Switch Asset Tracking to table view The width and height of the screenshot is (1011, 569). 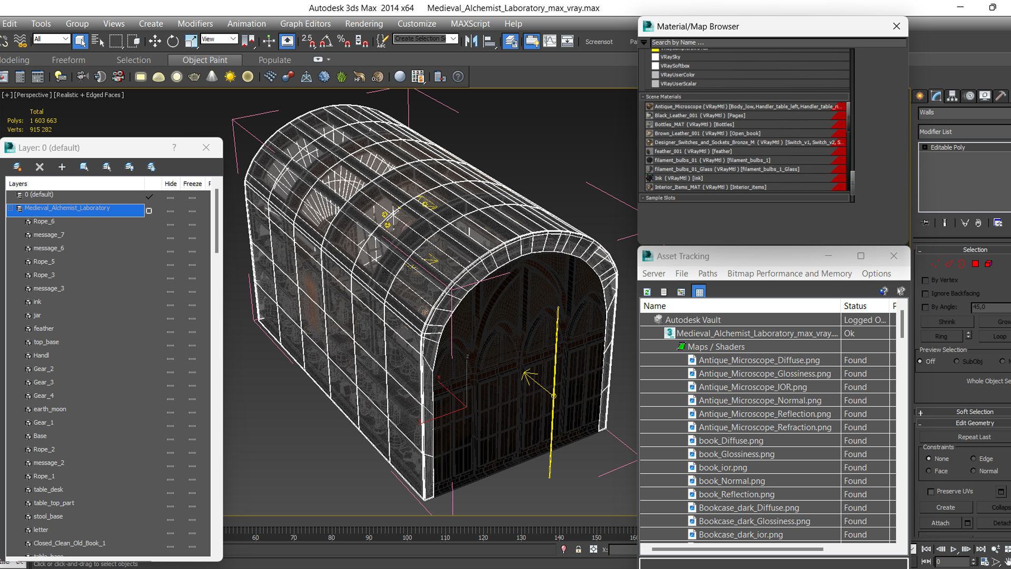[699, 292]
